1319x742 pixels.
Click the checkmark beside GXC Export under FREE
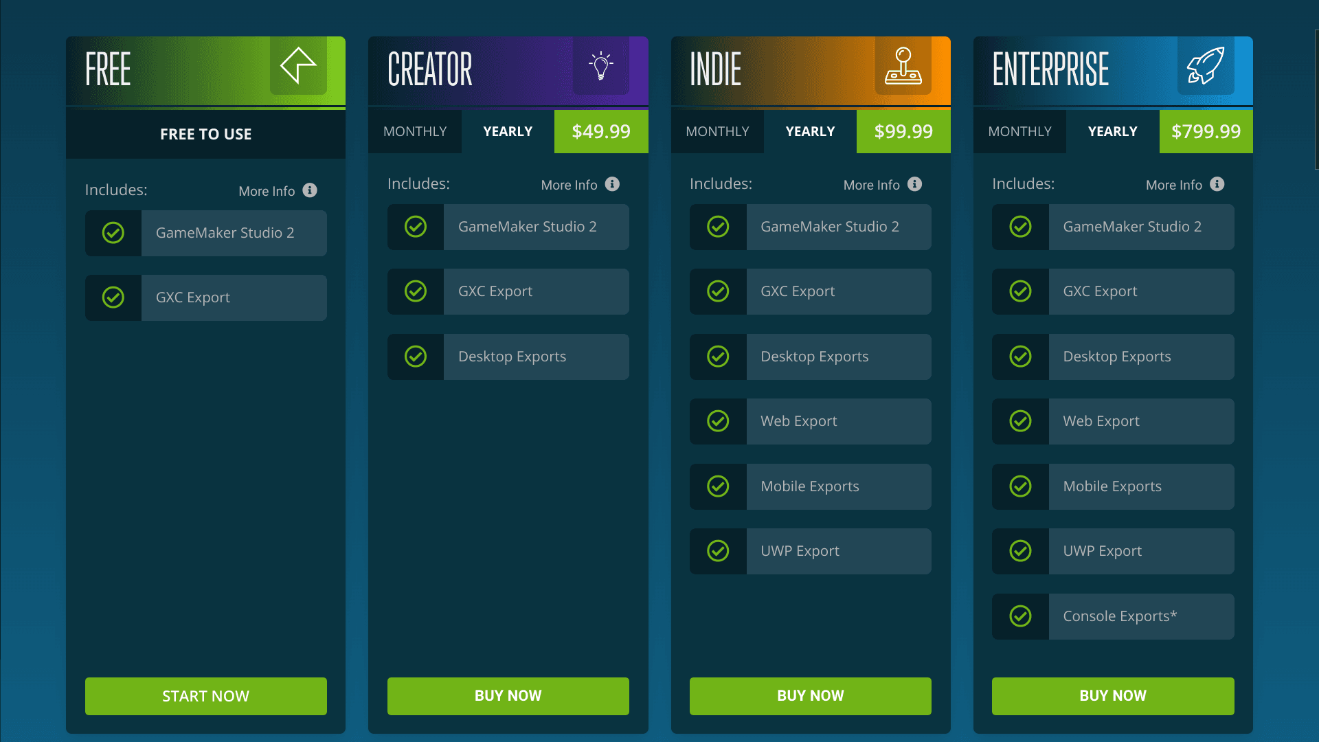tap(113, 297)
